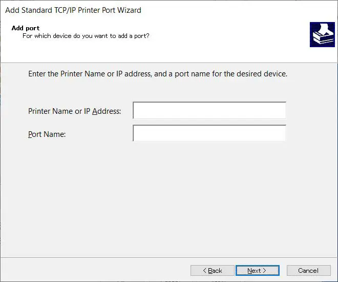Select the bold "Add port" heading

26,28
